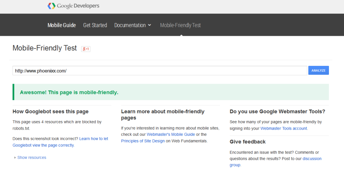Click the 'Mobile-Friendly Test' page title

tap(45, 48)
